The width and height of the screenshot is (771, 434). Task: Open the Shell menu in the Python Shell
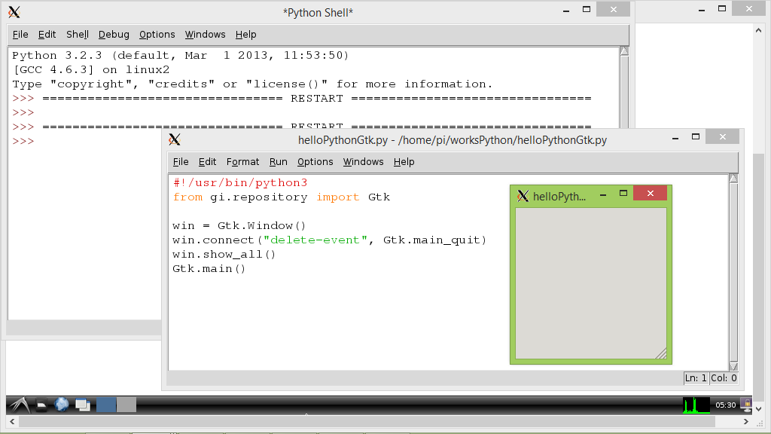click(77, 34)
